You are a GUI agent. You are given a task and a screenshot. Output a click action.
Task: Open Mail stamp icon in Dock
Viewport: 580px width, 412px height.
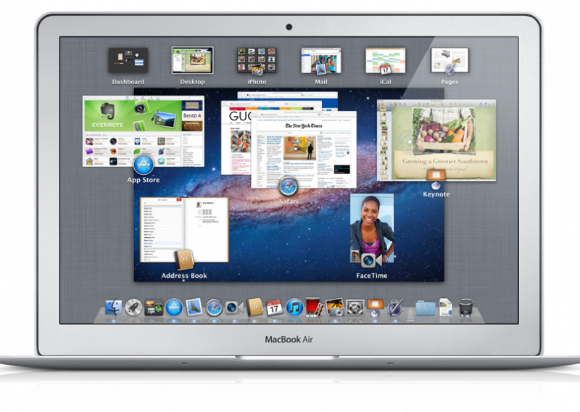(194, 307)
